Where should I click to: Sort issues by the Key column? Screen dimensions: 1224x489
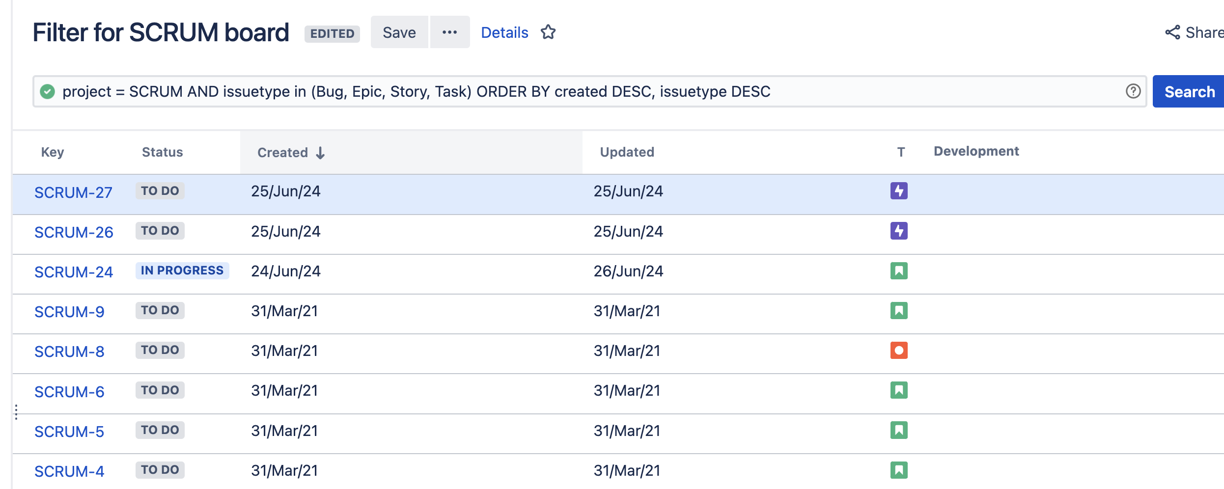pos(53,152)
